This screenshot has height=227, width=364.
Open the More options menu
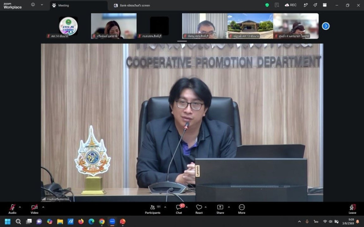pyautogui.click(x=242, y=209)
